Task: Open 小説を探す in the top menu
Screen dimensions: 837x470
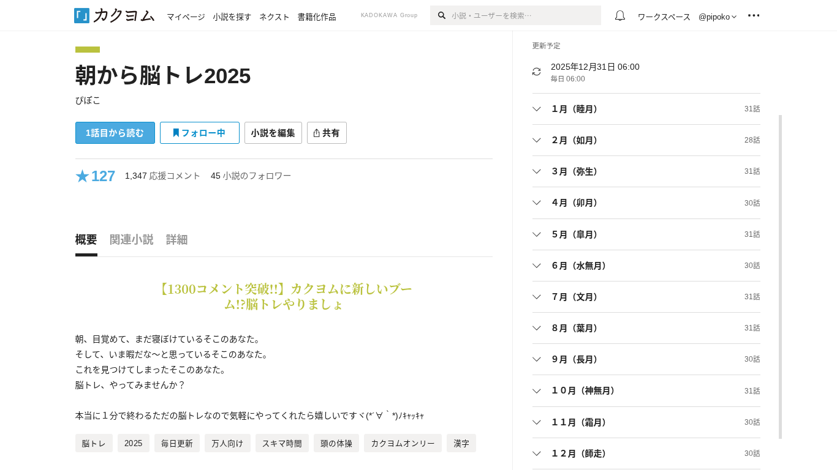Action: pyautogui.click(x=232, y=17)
